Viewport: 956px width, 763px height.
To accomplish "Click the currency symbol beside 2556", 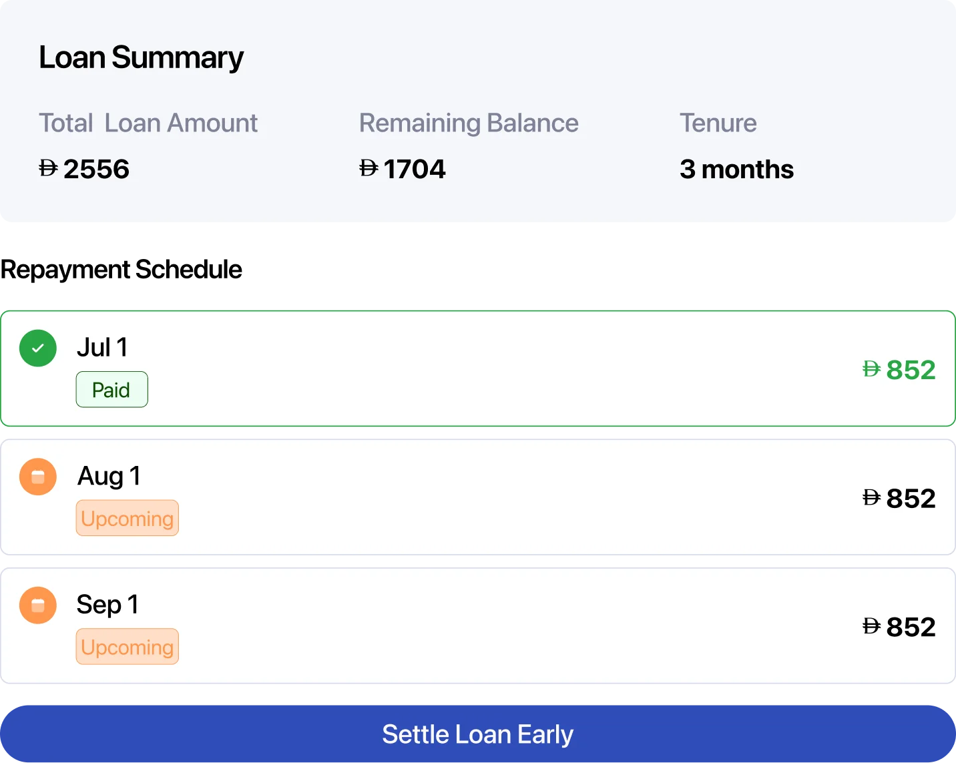I will click(48, 168).
